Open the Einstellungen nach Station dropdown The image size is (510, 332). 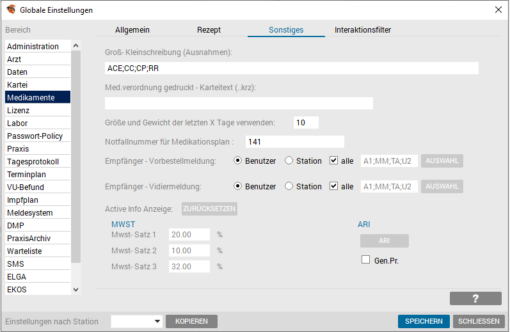pyautogui.click(x=136, y=321)
